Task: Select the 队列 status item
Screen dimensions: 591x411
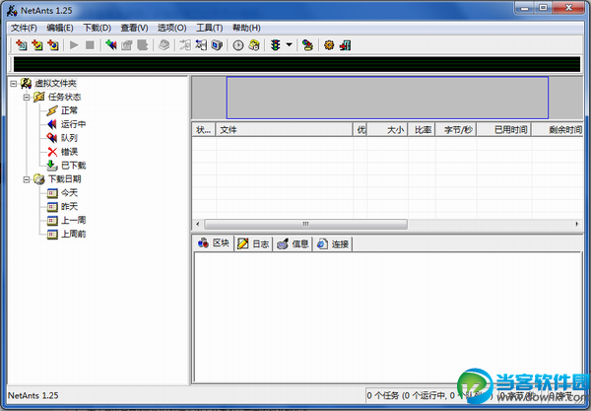Action: point(69,138)
